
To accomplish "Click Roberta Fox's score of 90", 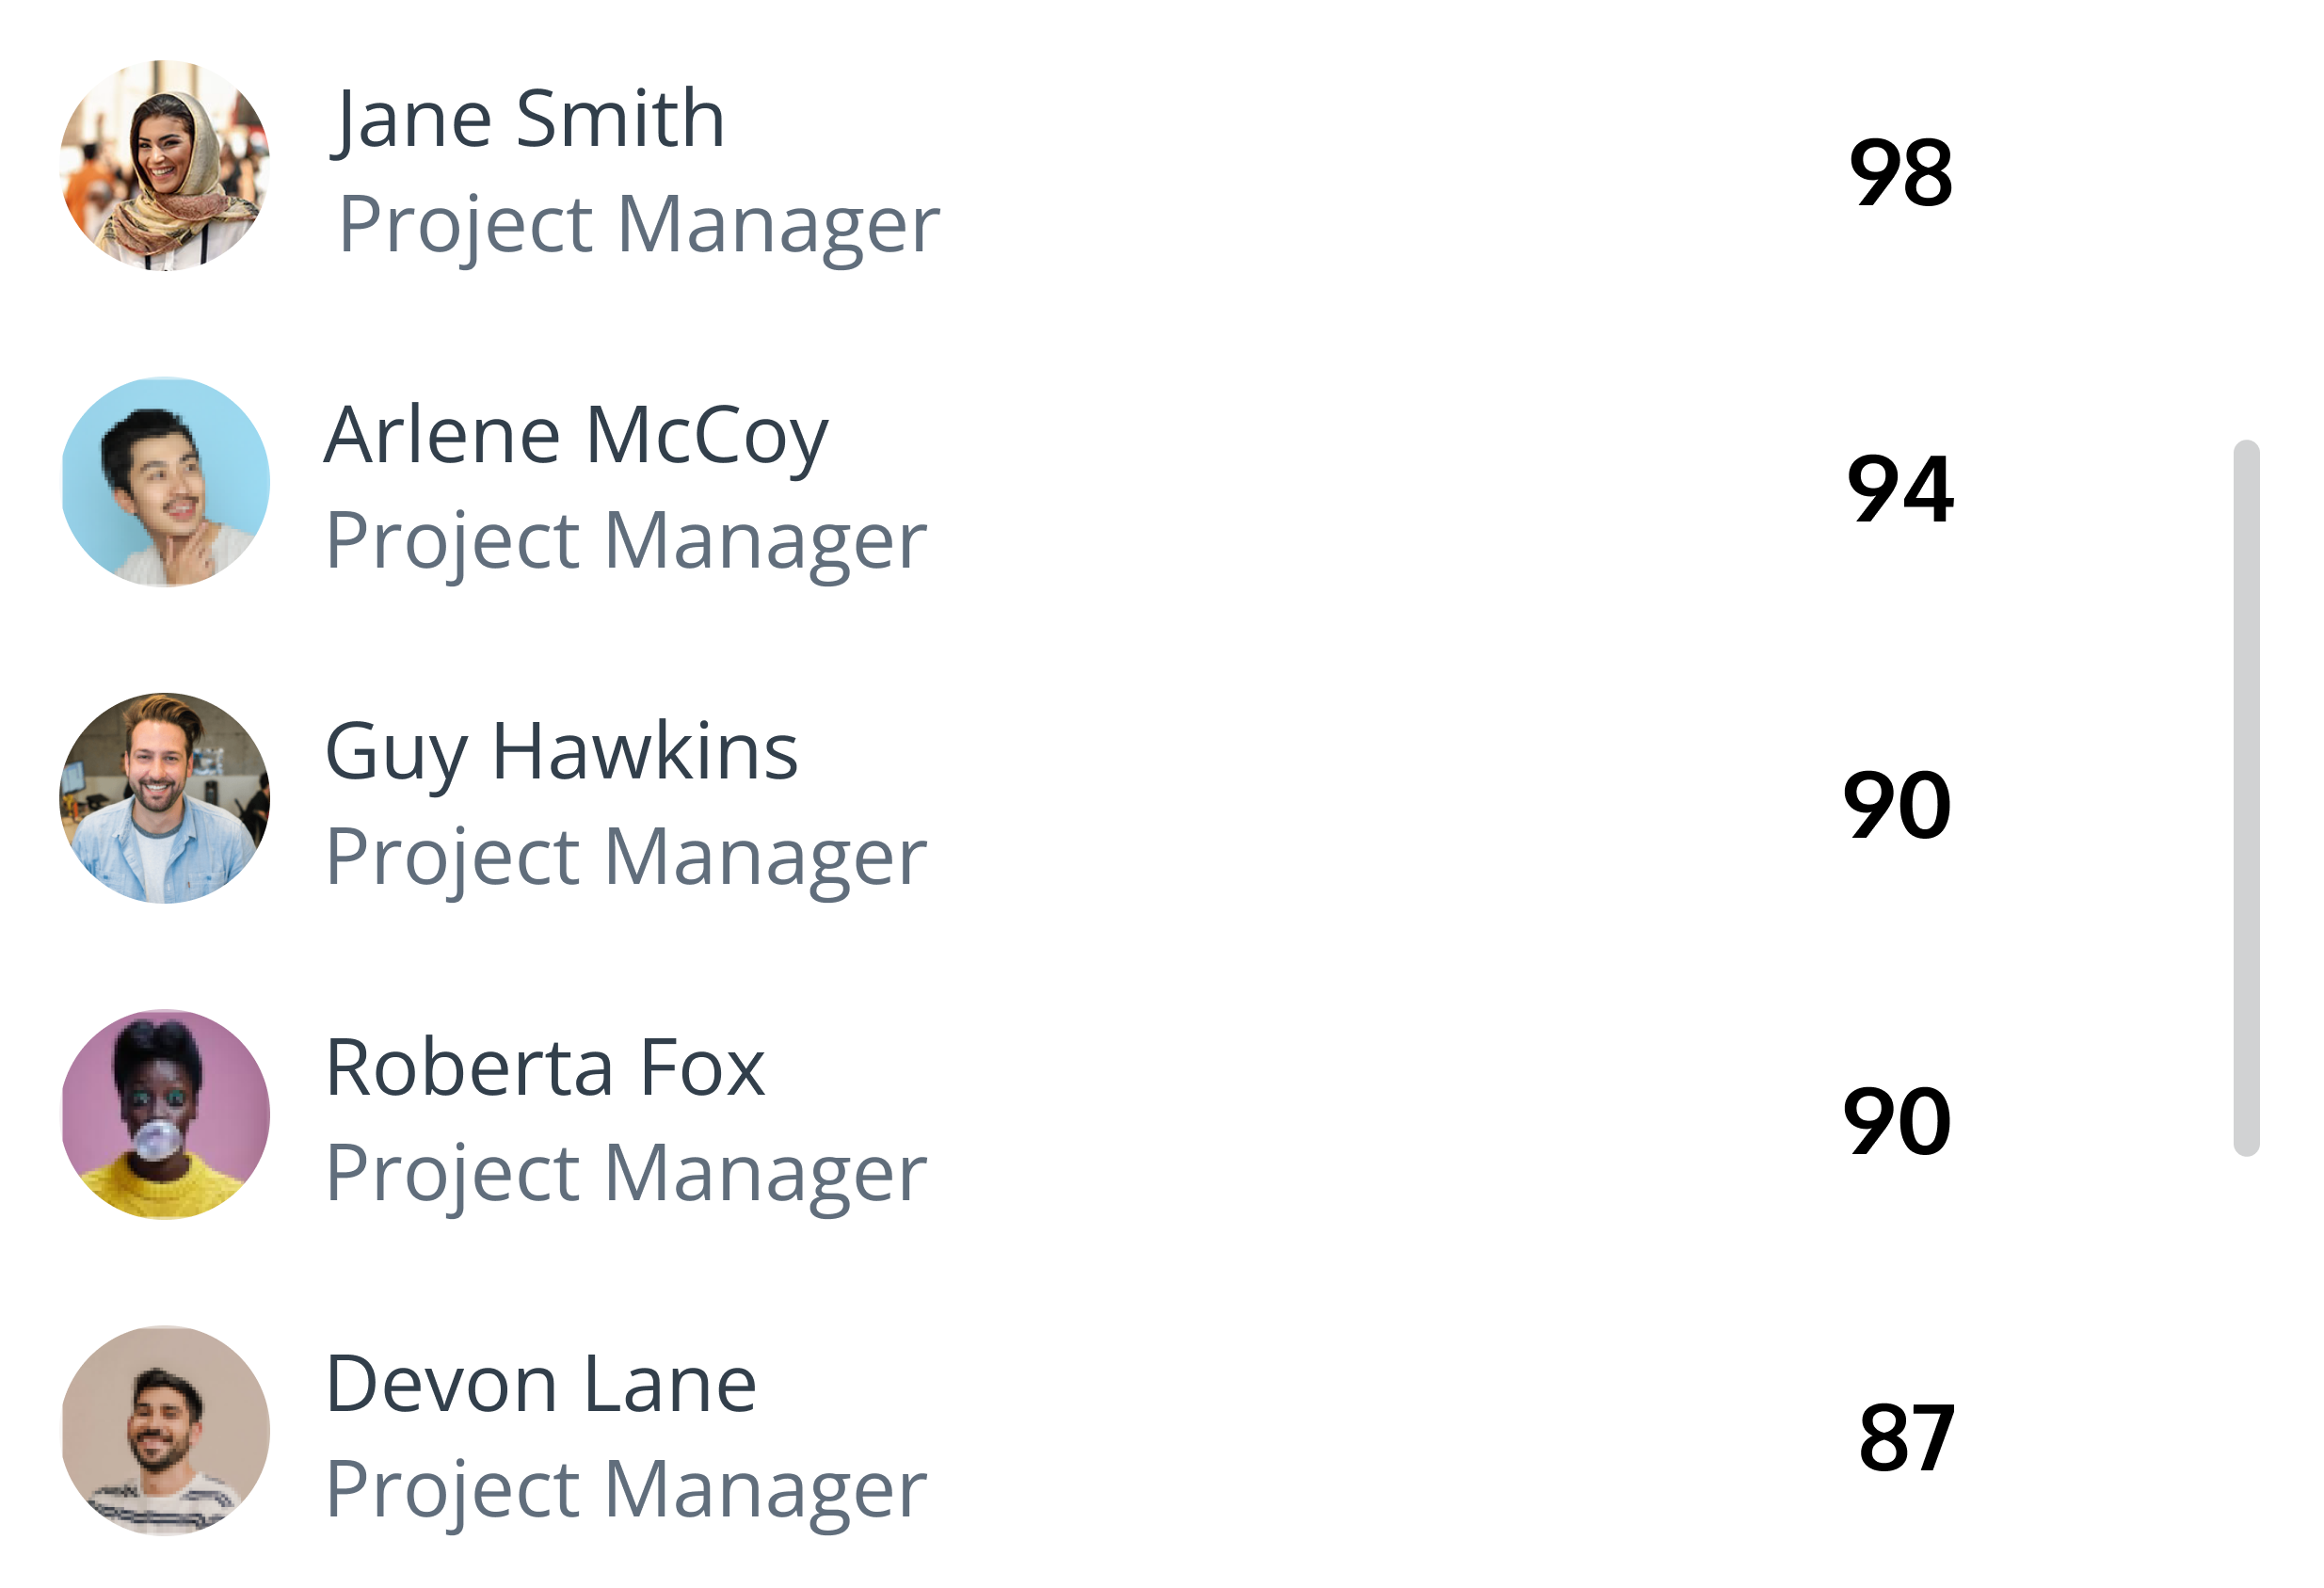I will pyautogui.click(x=1897, y=1121).
